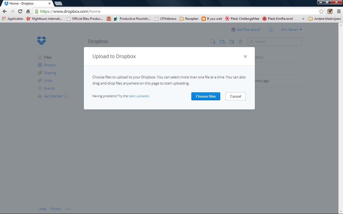Click Get free space! link

248,29
